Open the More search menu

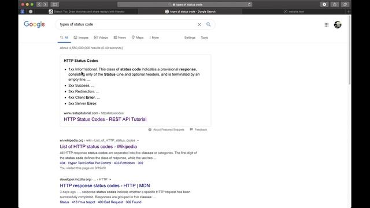[x=154, y=38]
